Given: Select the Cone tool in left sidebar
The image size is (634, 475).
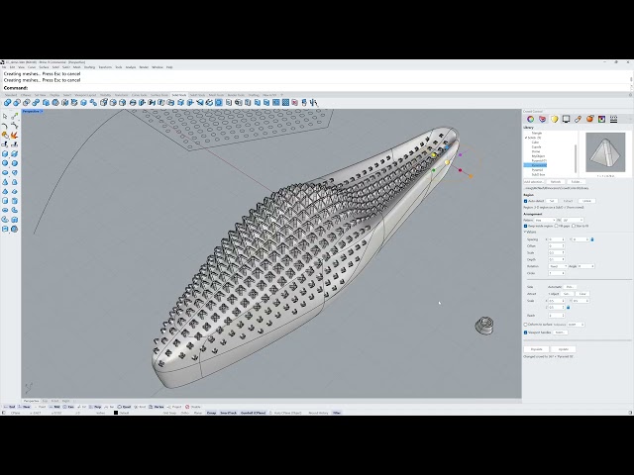Looking at the screenshot, I should (x=5, y=182).
